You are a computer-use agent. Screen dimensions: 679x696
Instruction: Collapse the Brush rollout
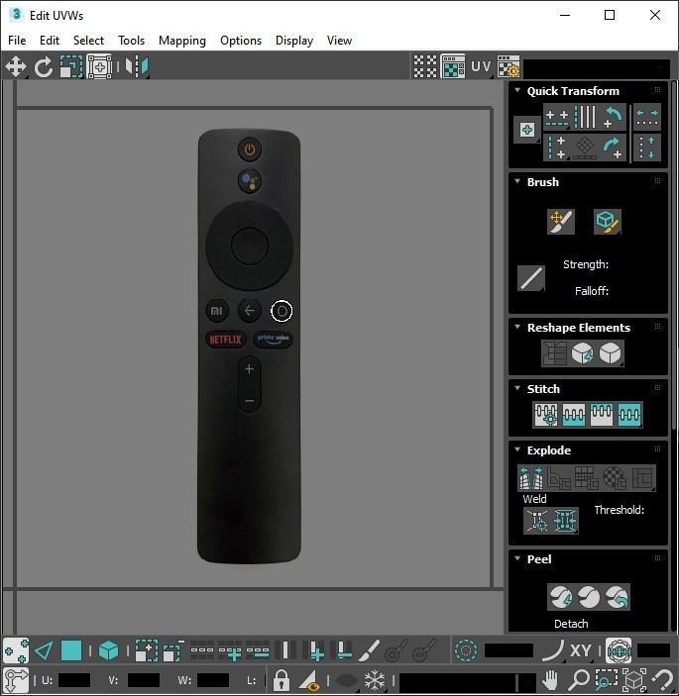pyautogui.click(x=517, y=181)
